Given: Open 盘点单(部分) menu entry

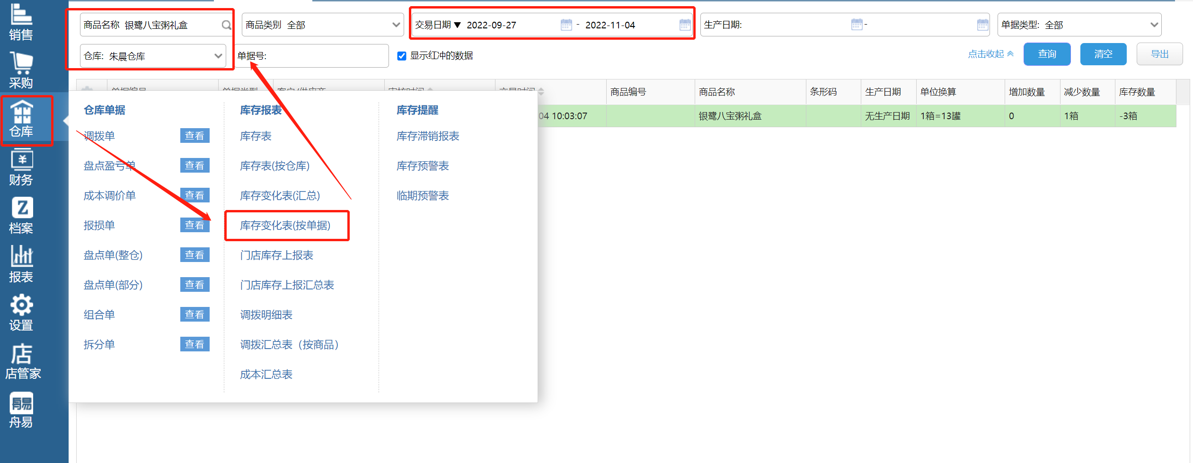Looking at the screenshot, I should [113, 285].
